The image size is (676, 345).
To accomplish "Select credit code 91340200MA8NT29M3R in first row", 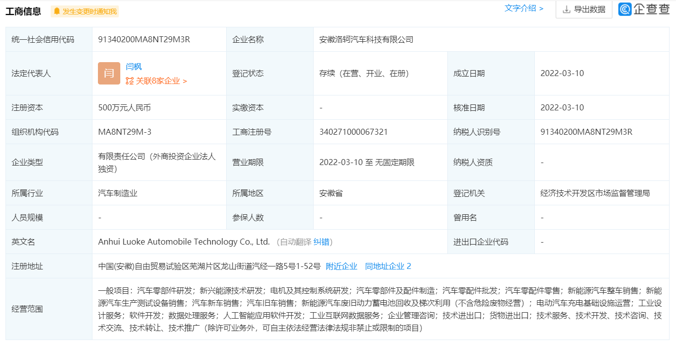I will [x=144, y=39].
